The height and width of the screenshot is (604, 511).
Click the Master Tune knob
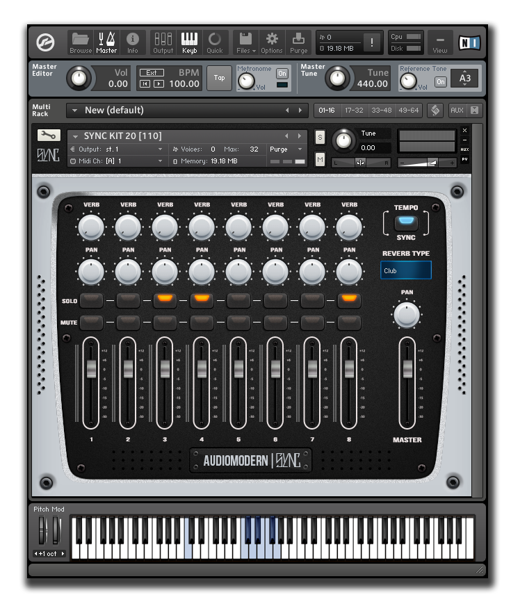[x=337, y=79]
